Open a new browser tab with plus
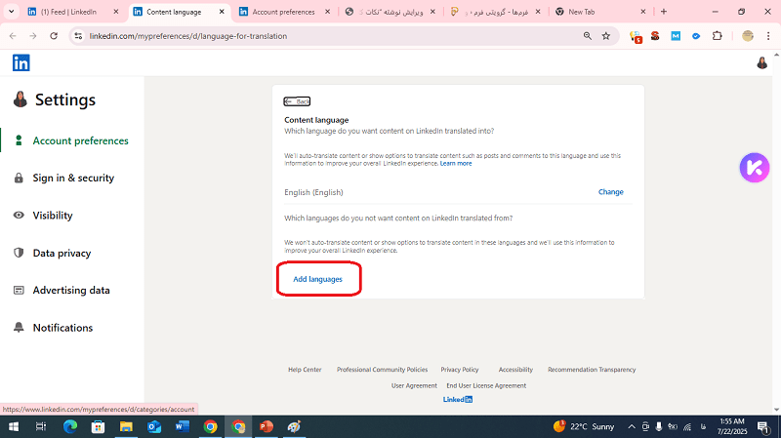This screenshot has width=781, height=438. click(x=664, y=12)
